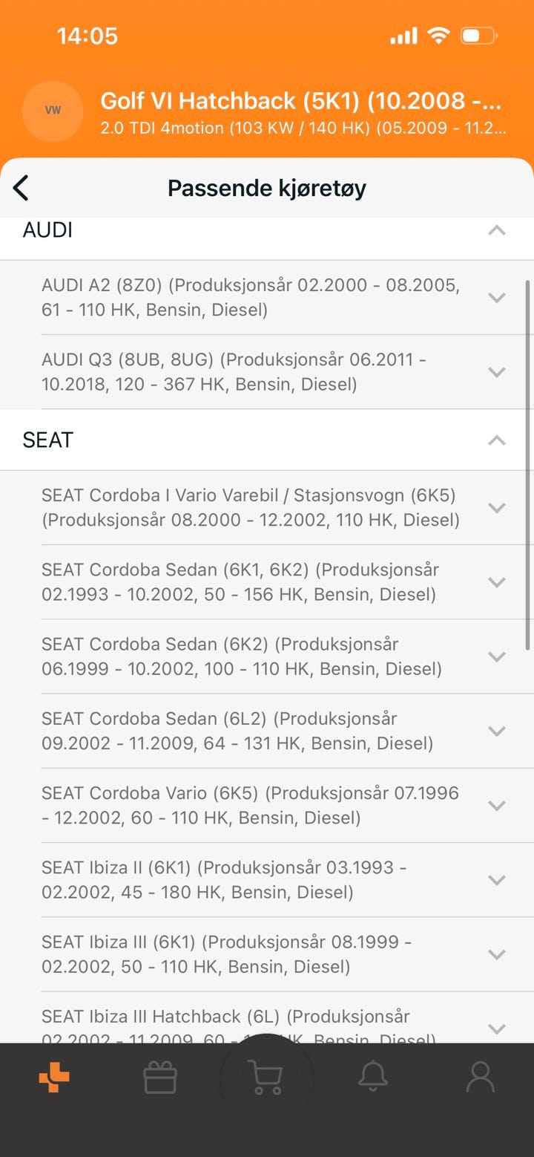Expand SEAT Cordoba I Vario Varebil entry
534x1157 pixels.
497,507
